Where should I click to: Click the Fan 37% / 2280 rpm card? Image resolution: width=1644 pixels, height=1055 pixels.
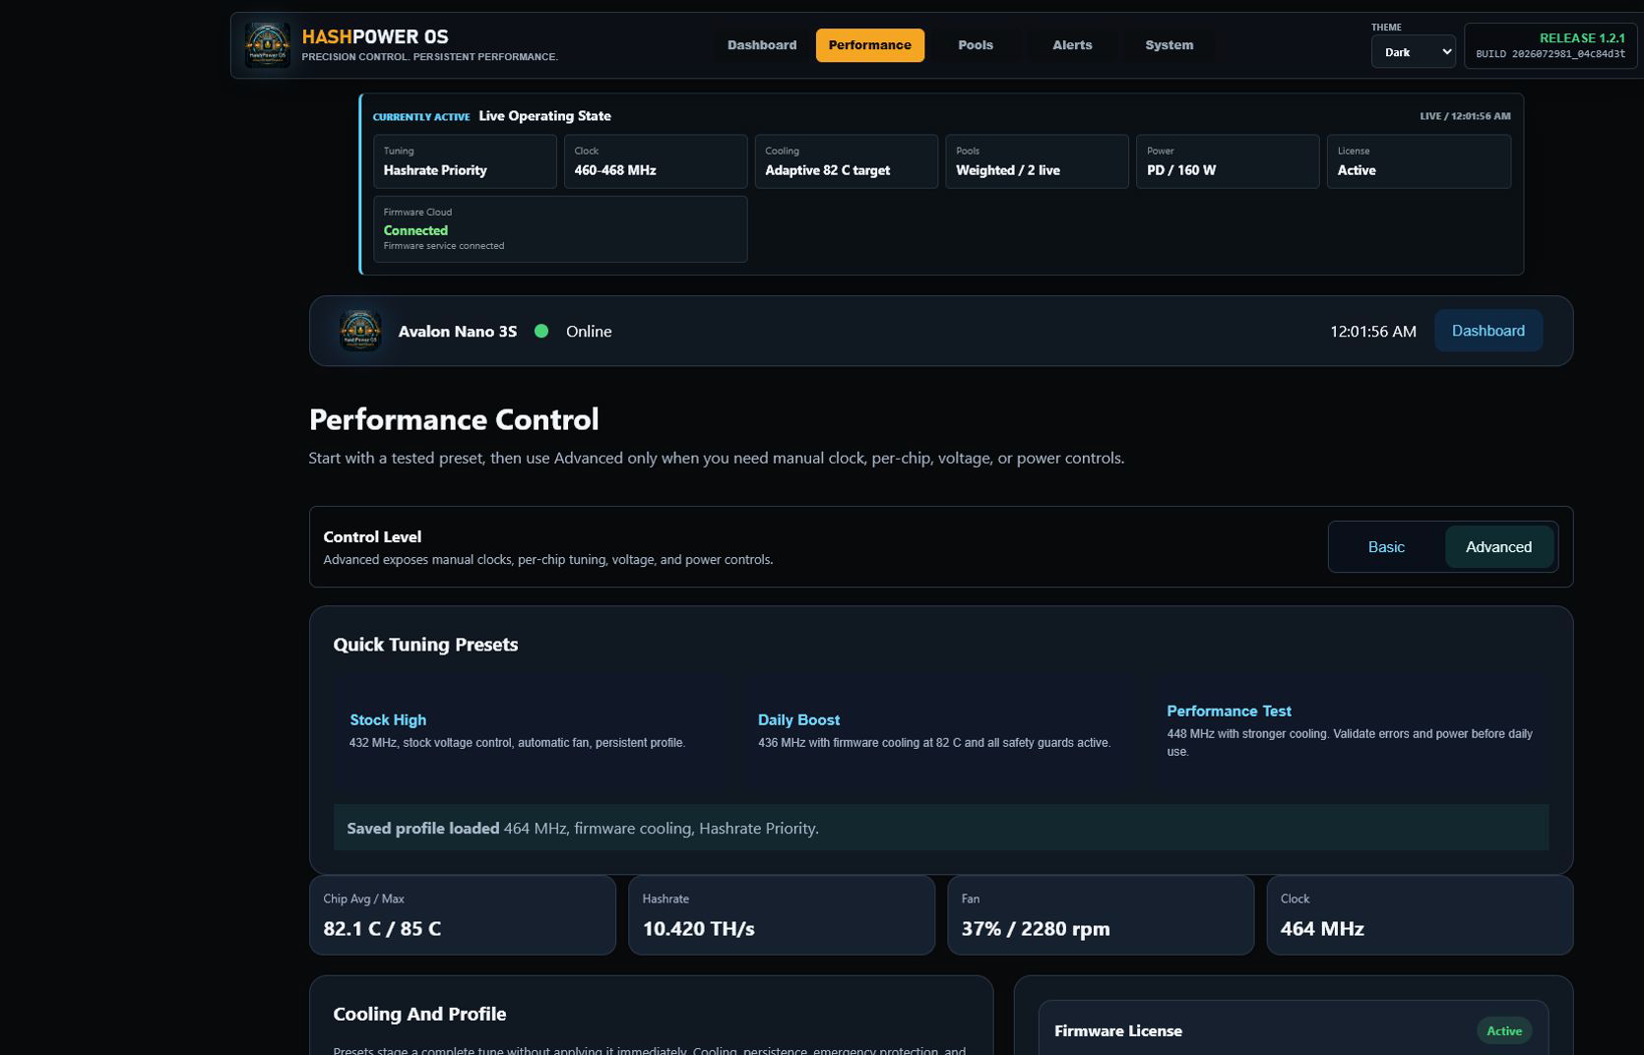[1101, 915]
